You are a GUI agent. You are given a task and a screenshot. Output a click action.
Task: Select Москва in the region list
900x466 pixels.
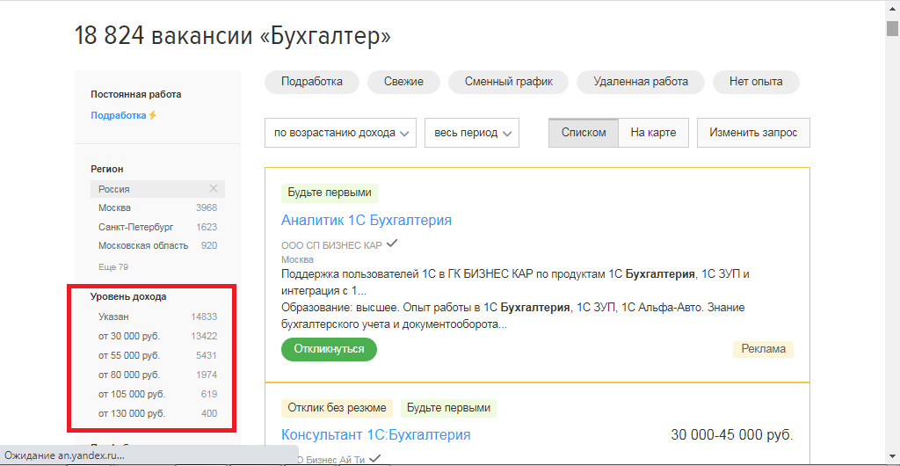pyautogui.click(x=115, y=208)
